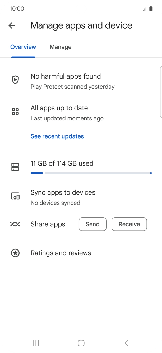Click the storage usage progress bar

[x=91, y=173]
